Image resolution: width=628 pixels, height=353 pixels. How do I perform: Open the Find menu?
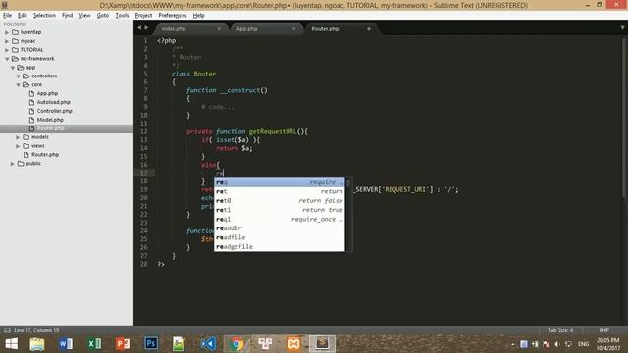point(68,16)
